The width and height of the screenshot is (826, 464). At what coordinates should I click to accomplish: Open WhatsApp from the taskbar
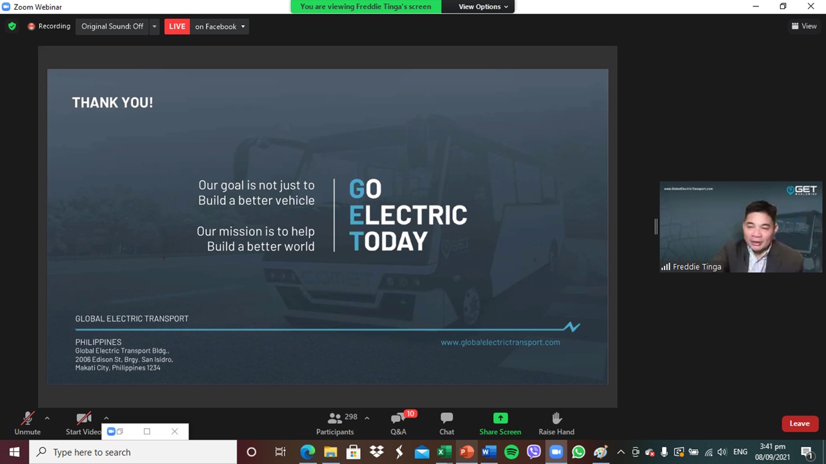coord(578,452)
